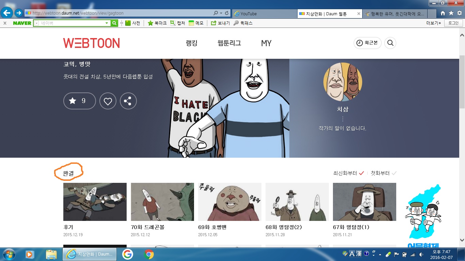The image size is (465, 261).
Task: Open the media player taskbar icon
Action: (x=30, y=254)
